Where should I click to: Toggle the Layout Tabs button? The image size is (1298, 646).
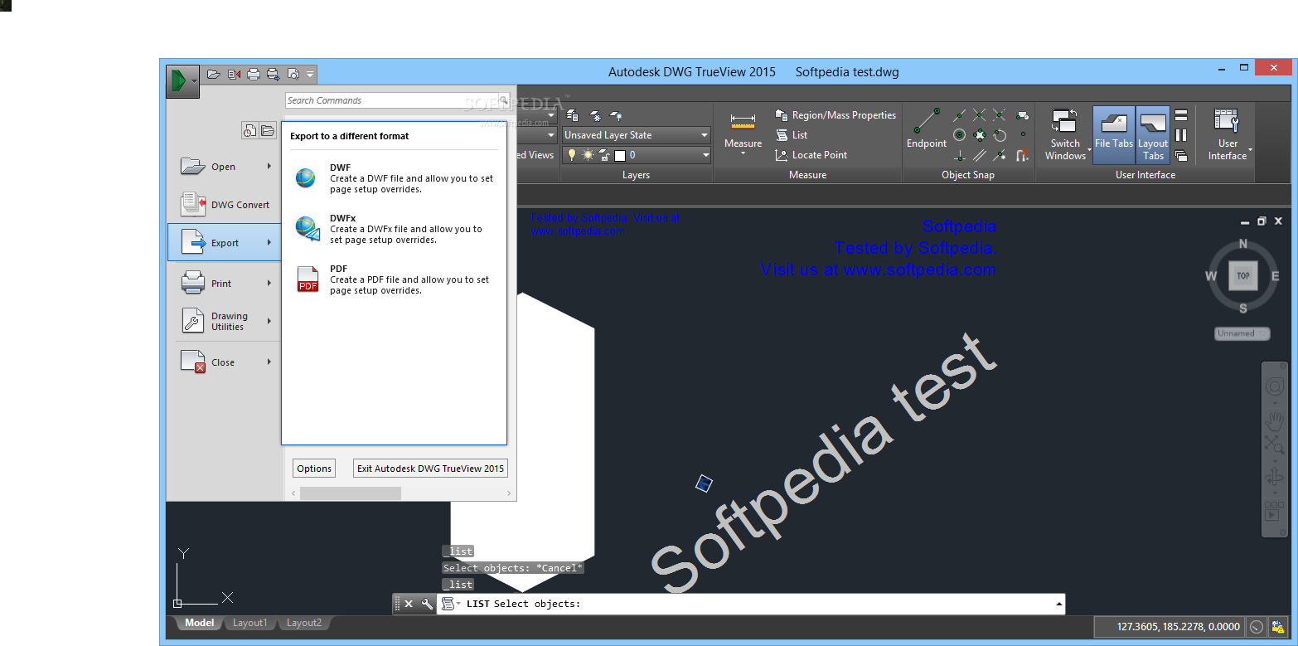click(x=1153, y=134)
